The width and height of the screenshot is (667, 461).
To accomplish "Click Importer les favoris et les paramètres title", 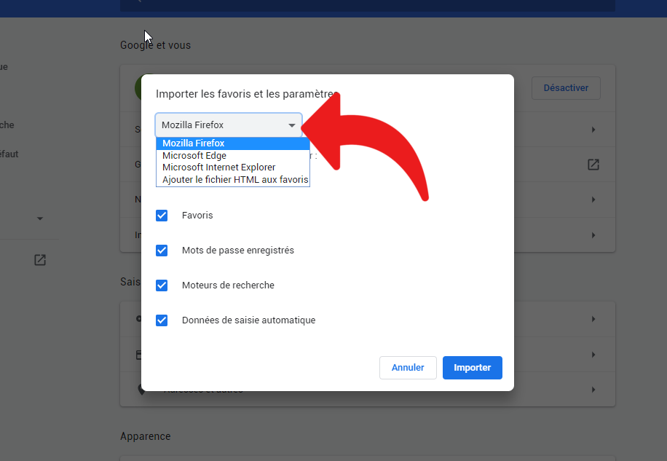I will 247,93.
